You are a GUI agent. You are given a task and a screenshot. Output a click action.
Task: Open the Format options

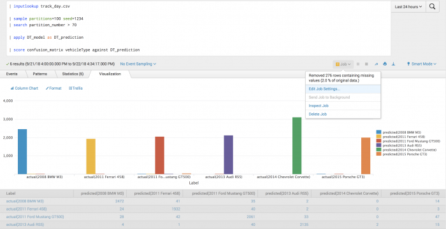pos(54,88)
